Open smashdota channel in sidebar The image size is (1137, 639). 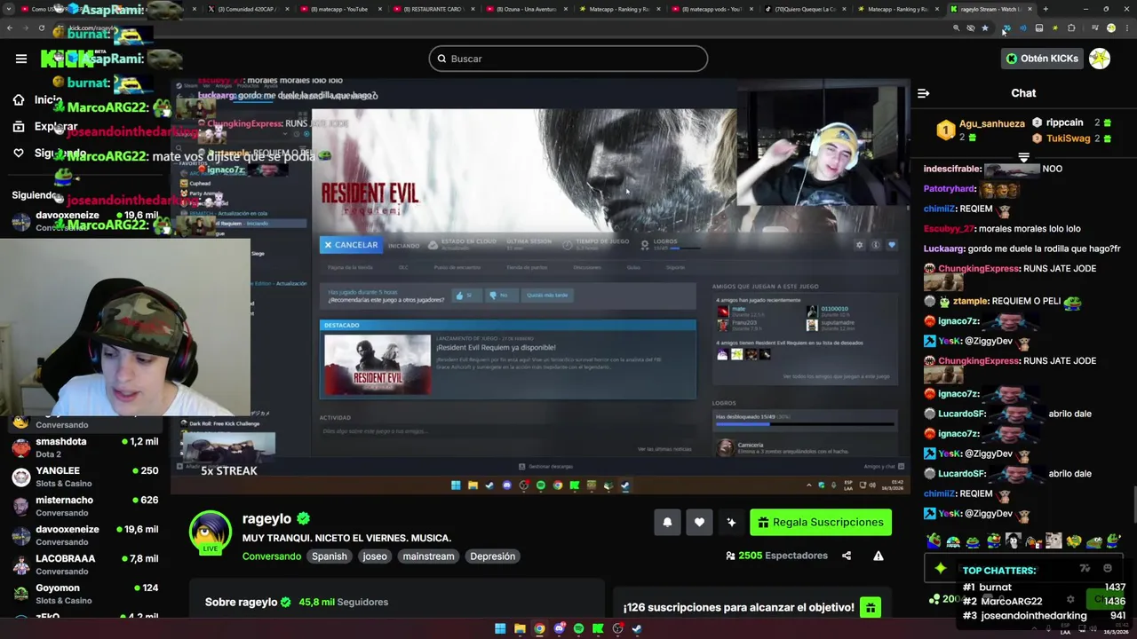[84, 447]
